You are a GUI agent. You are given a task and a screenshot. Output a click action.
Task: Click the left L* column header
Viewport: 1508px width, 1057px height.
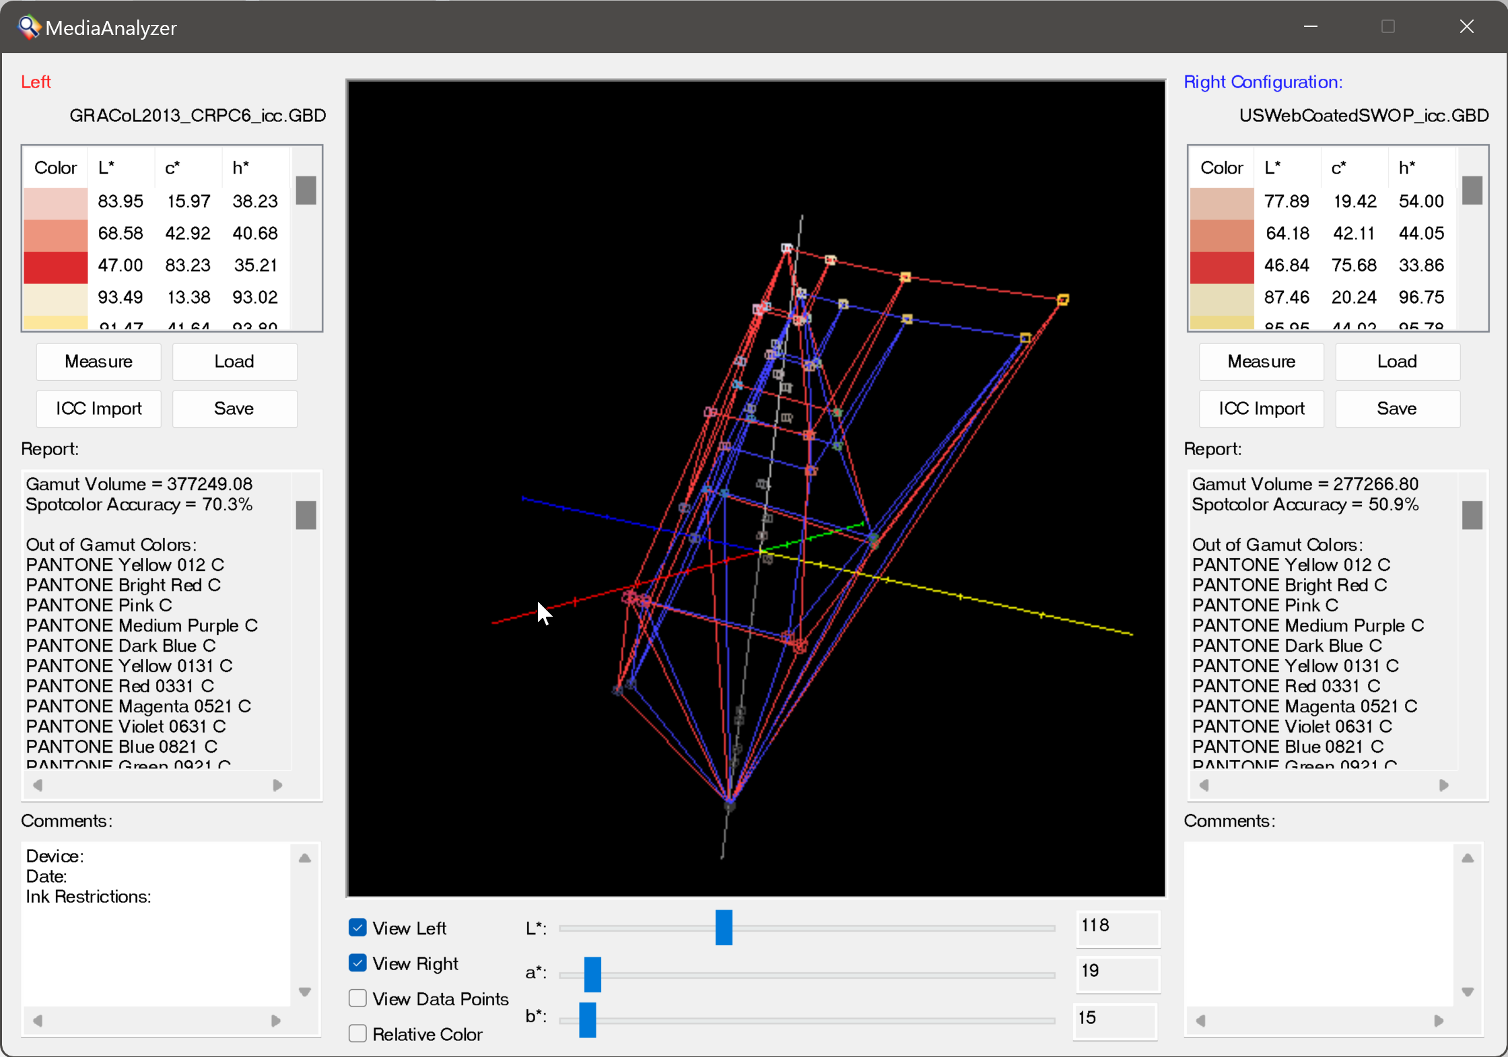click(121, 168)
